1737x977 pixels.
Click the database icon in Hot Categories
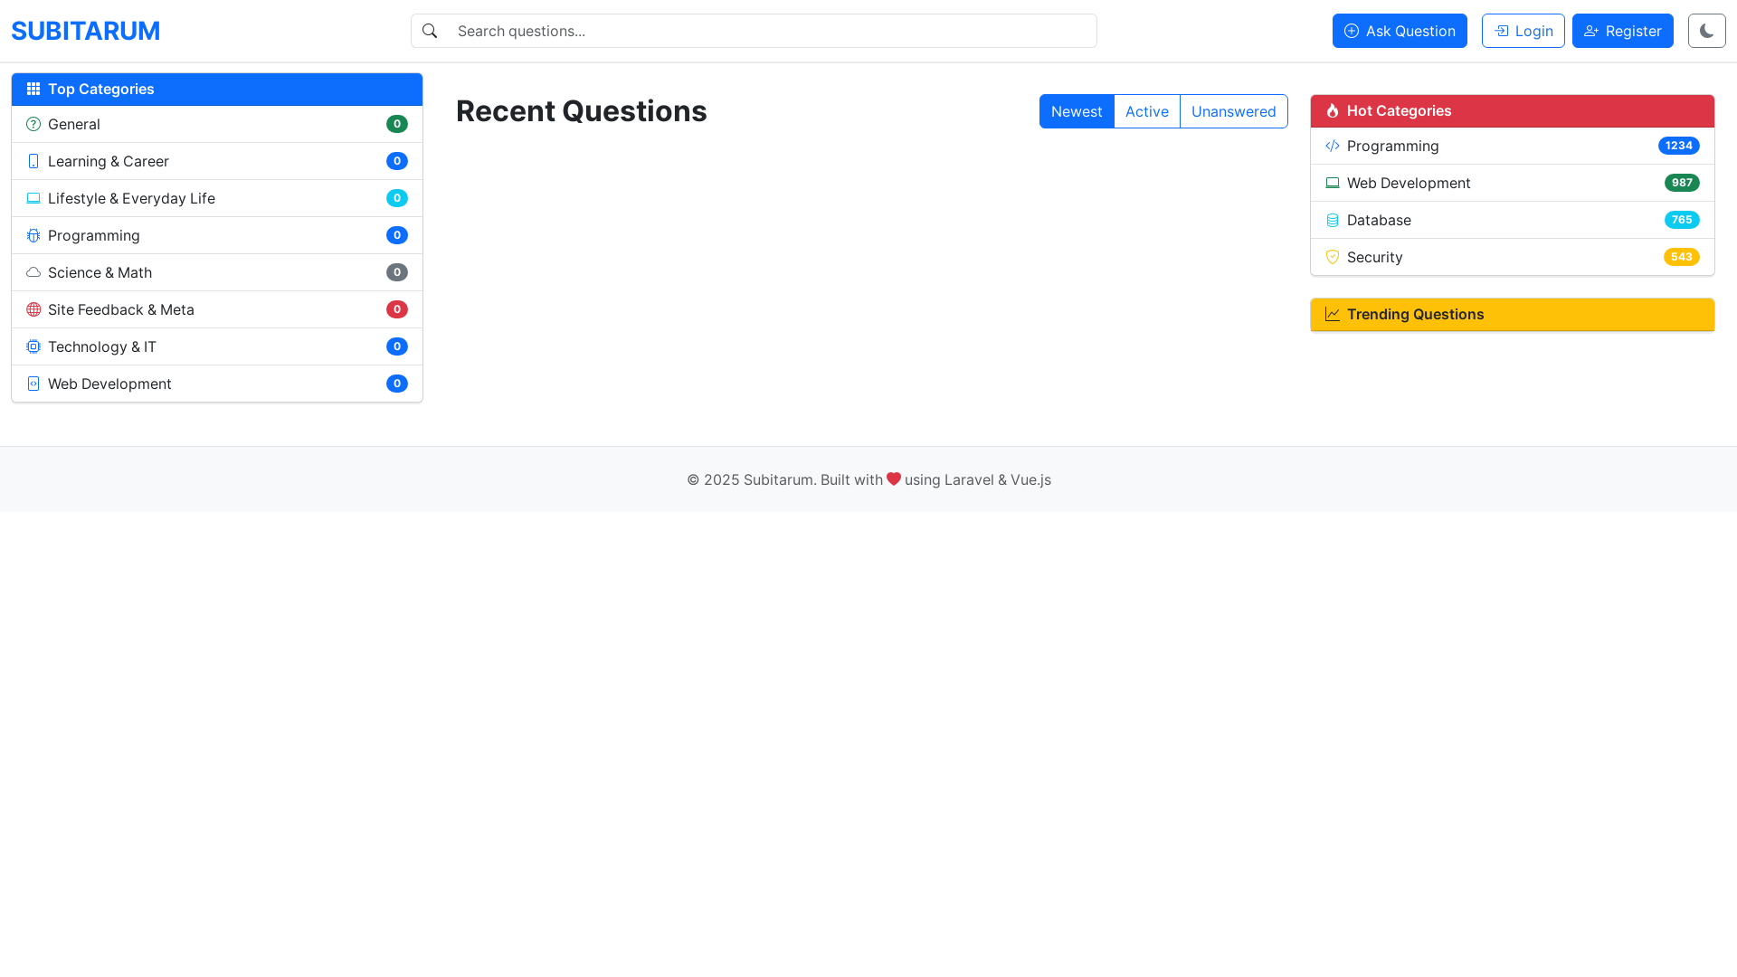tap(1332, 220)
